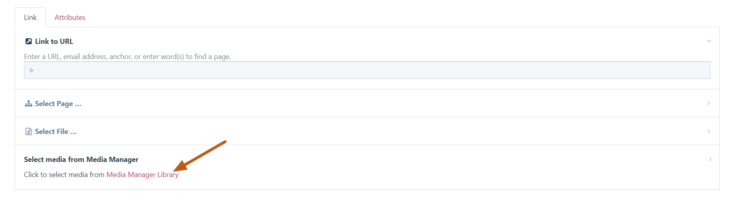
Task: Click the Select File ... label
Action: coord(56,132)
